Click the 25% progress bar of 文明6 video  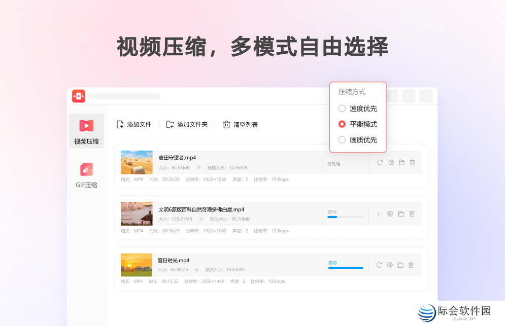[x=345, y=217]
